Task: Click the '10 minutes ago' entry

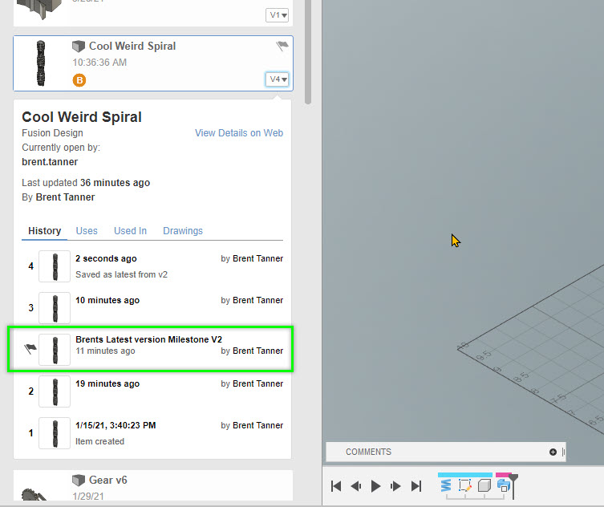Action: (107, 300)
